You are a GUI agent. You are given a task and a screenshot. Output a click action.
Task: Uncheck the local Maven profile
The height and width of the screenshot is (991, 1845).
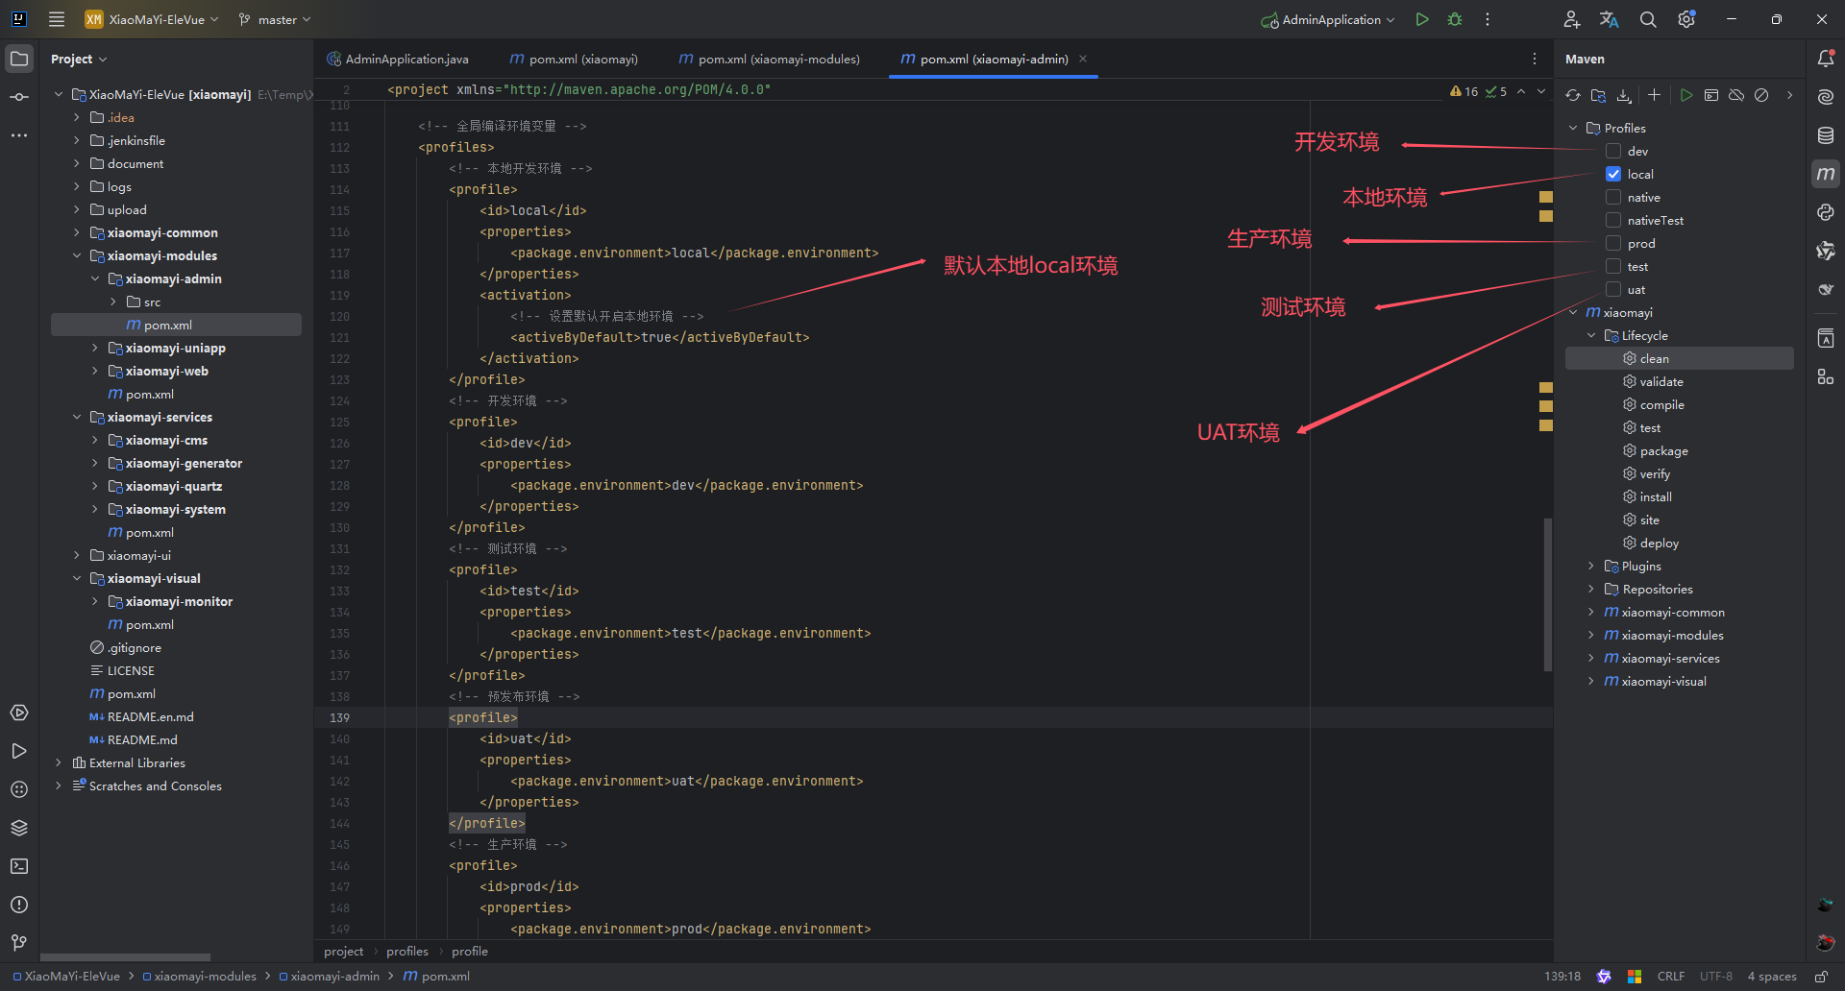tap(1613, 174)
